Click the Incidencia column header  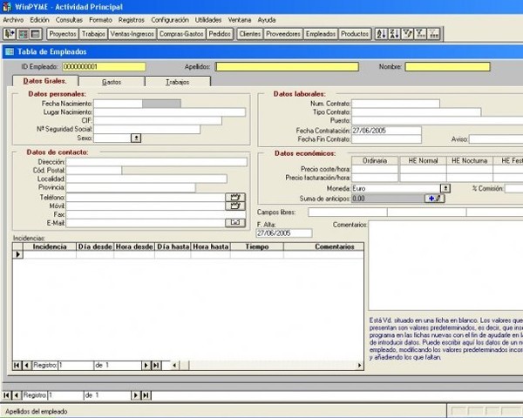[x=50, y=246]
